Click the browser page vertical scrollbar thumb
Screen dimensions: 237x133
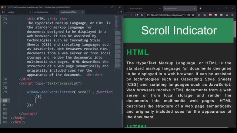pyautogui.click(x=234, y=29)
